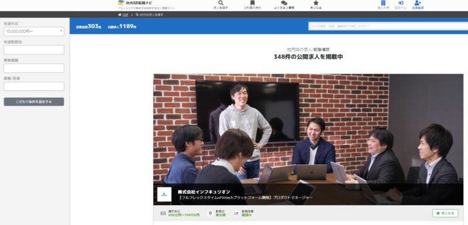Click the blue building corporate icon
Image resolution: width=468 pixels, height=225 pixels.
coord(383,3)
